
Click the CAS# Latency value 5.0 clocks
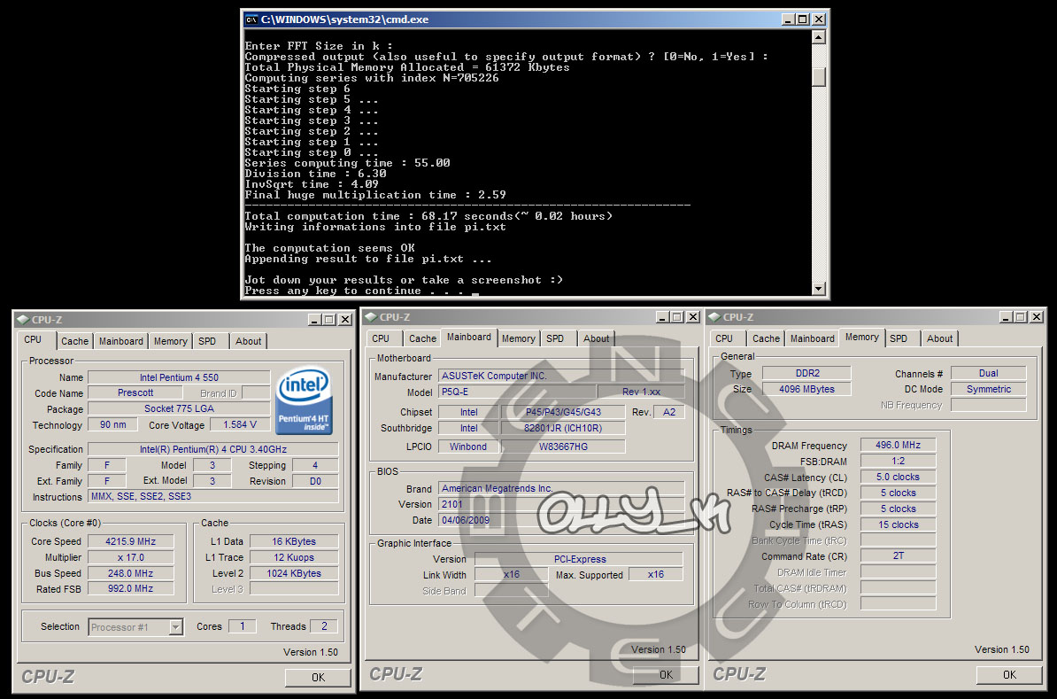tap(898, 477)
